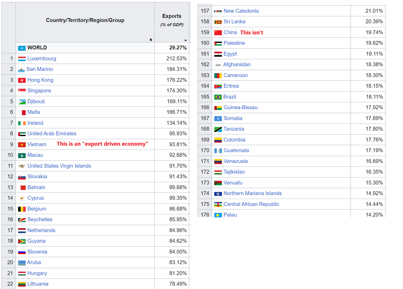Viewport: 403px width, 289px height.
Task: Open the Tajikistan link
Action: pos(234,172)
